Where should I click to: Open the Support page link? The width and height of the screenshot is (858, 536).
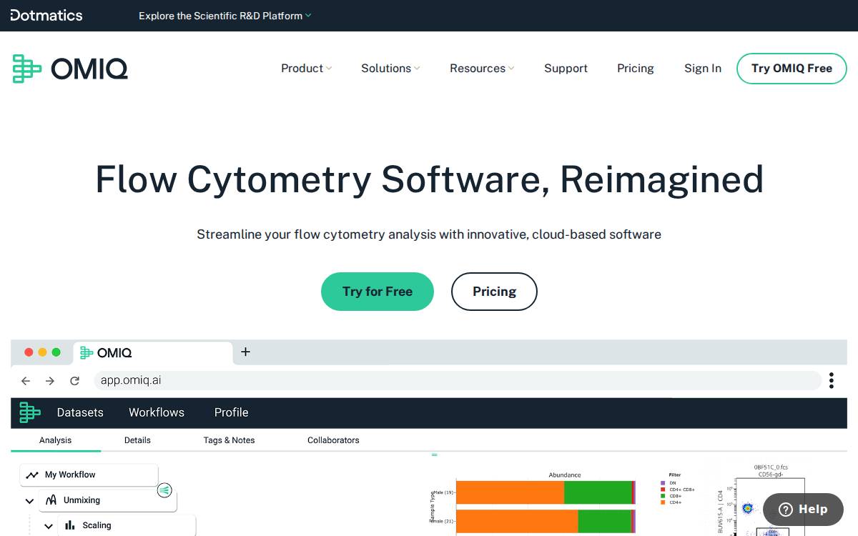(566, 69)
